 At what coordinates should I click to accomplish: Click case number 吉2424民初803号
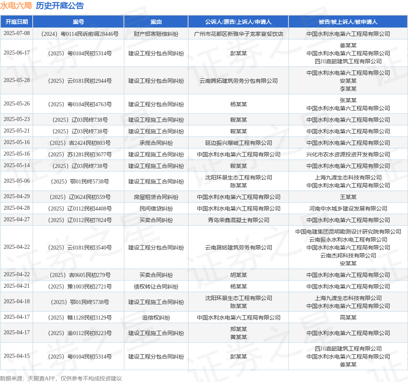coord(80,143)
